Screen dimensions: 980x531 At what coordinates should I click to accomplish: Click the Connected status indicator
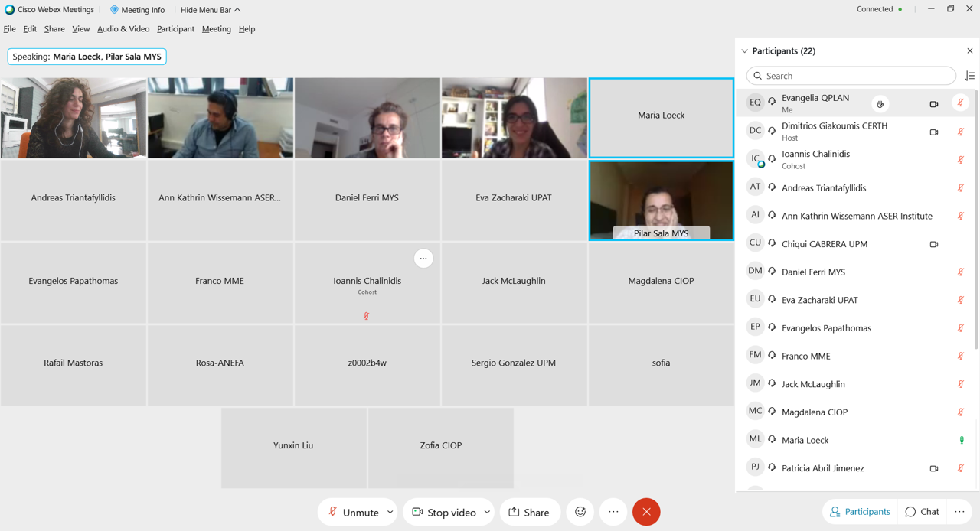[x=879, y=9]
